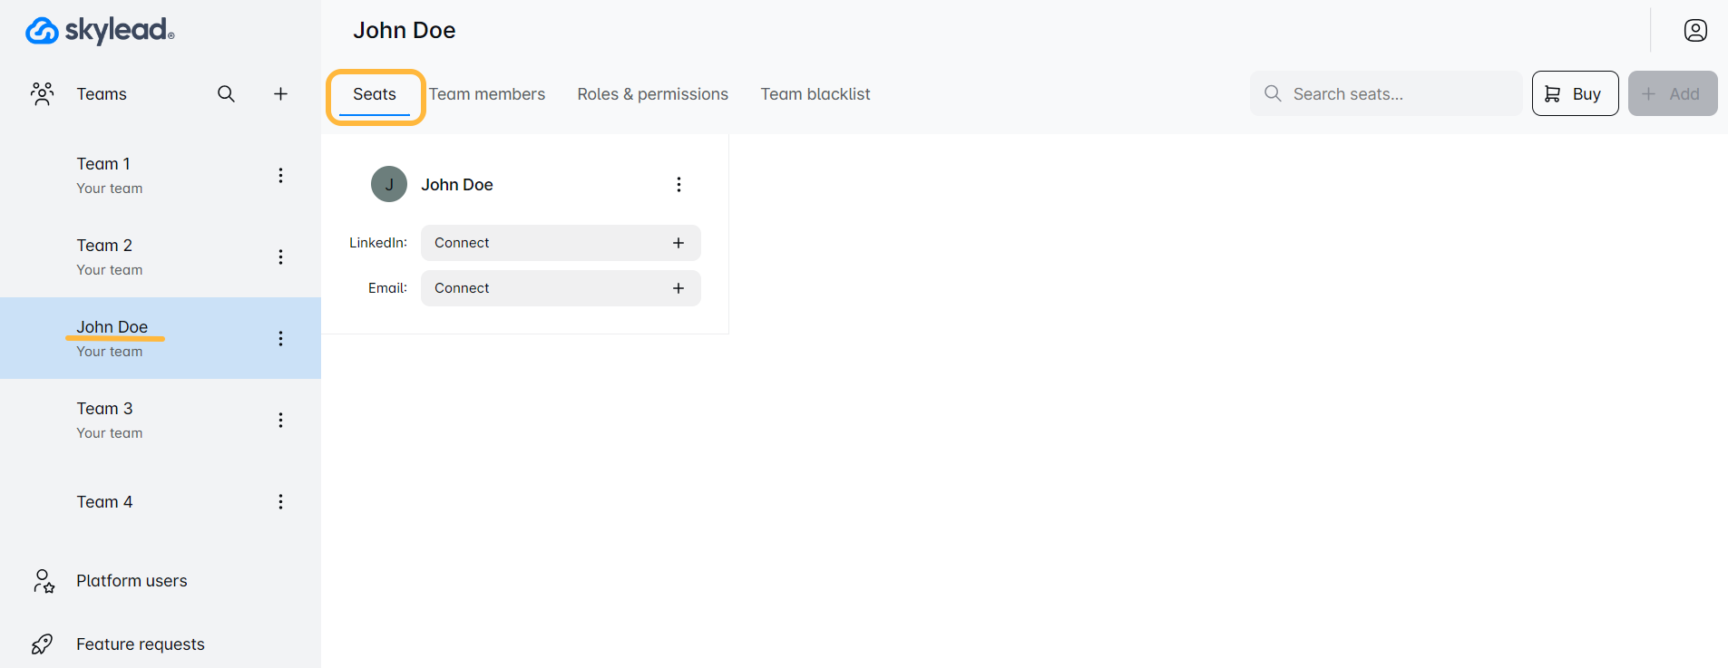The image size is (1728, 668).
Task: Switch to the Team members tab
Action: coord(487,94)
